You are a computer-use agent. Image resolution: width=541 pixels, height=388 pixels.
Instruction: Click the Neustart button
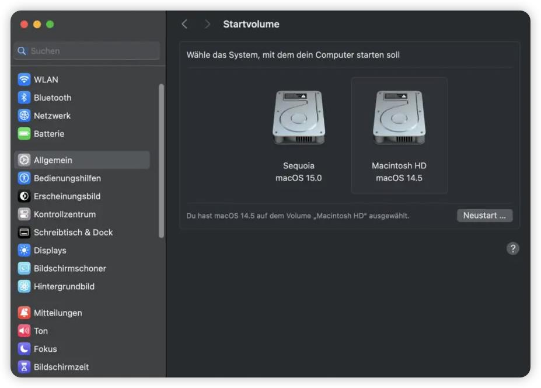(x=484, y=215)
